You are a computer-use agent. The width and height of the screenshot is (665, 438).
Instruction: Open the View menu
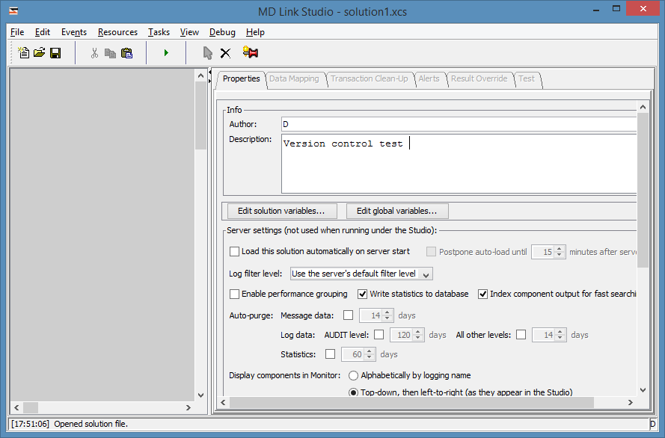189,32
